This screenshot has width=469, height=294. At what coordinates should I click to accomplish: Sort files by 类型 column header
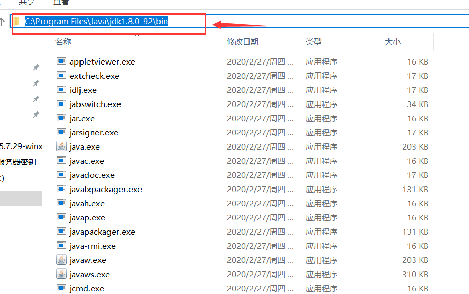coord(314,42)
